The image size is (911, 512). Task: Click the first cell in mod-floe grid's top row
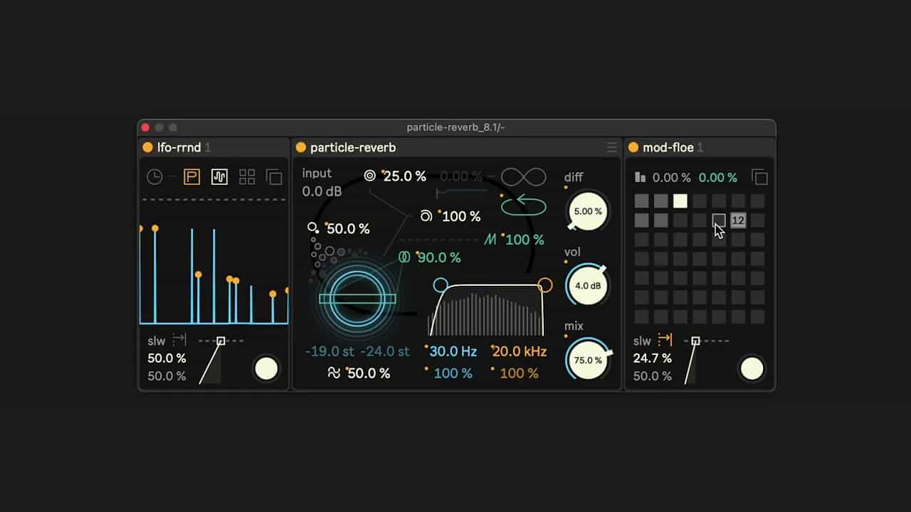tap(642, 201)
